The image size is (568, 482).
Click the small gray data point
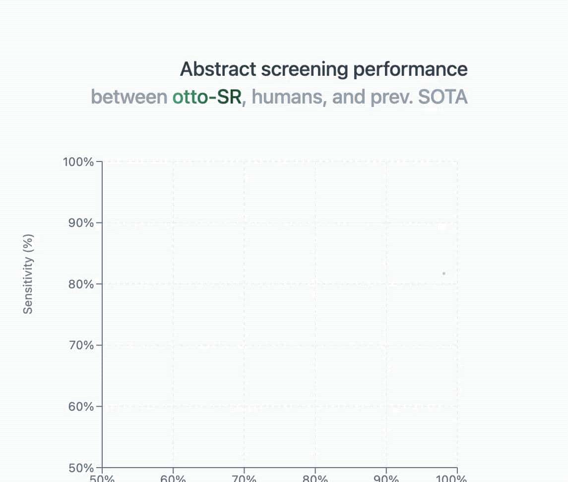[443, 273]
